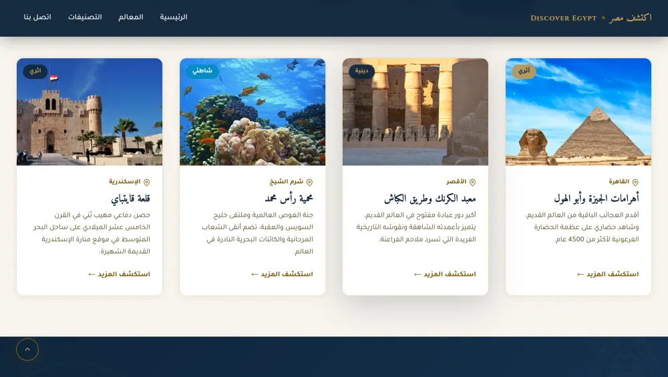Click the شرم الشيخ location label

pyautogui.click(x=287, y=182)
